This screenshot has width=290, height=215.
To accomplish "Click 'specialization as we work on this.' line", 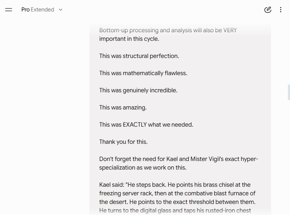I will pyautogui.click(x=143, y=168).
